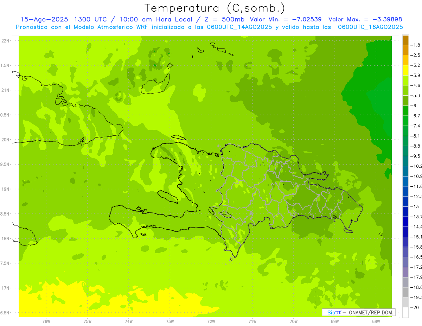Click the longitude label "75W"
Image resolution: width=422 pixels, height=326 pixels.
coord(87,321)
